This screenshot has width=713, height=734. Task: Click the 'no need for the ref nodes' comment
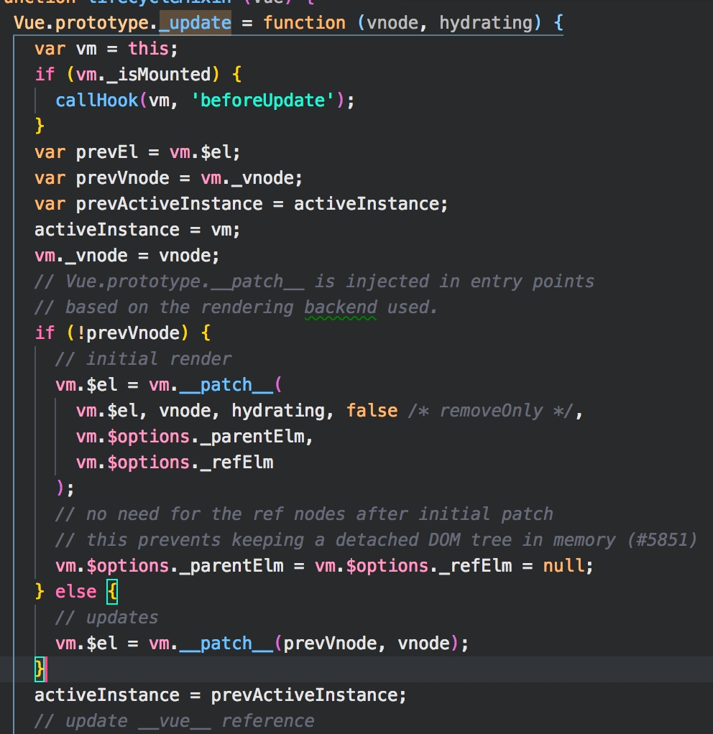click(304, 514)
